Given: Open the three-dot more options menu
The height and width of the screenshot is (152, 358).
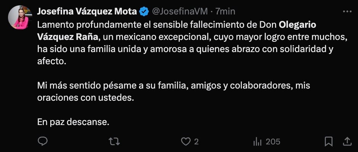Looking at the screenshot, I should (347, 12).
